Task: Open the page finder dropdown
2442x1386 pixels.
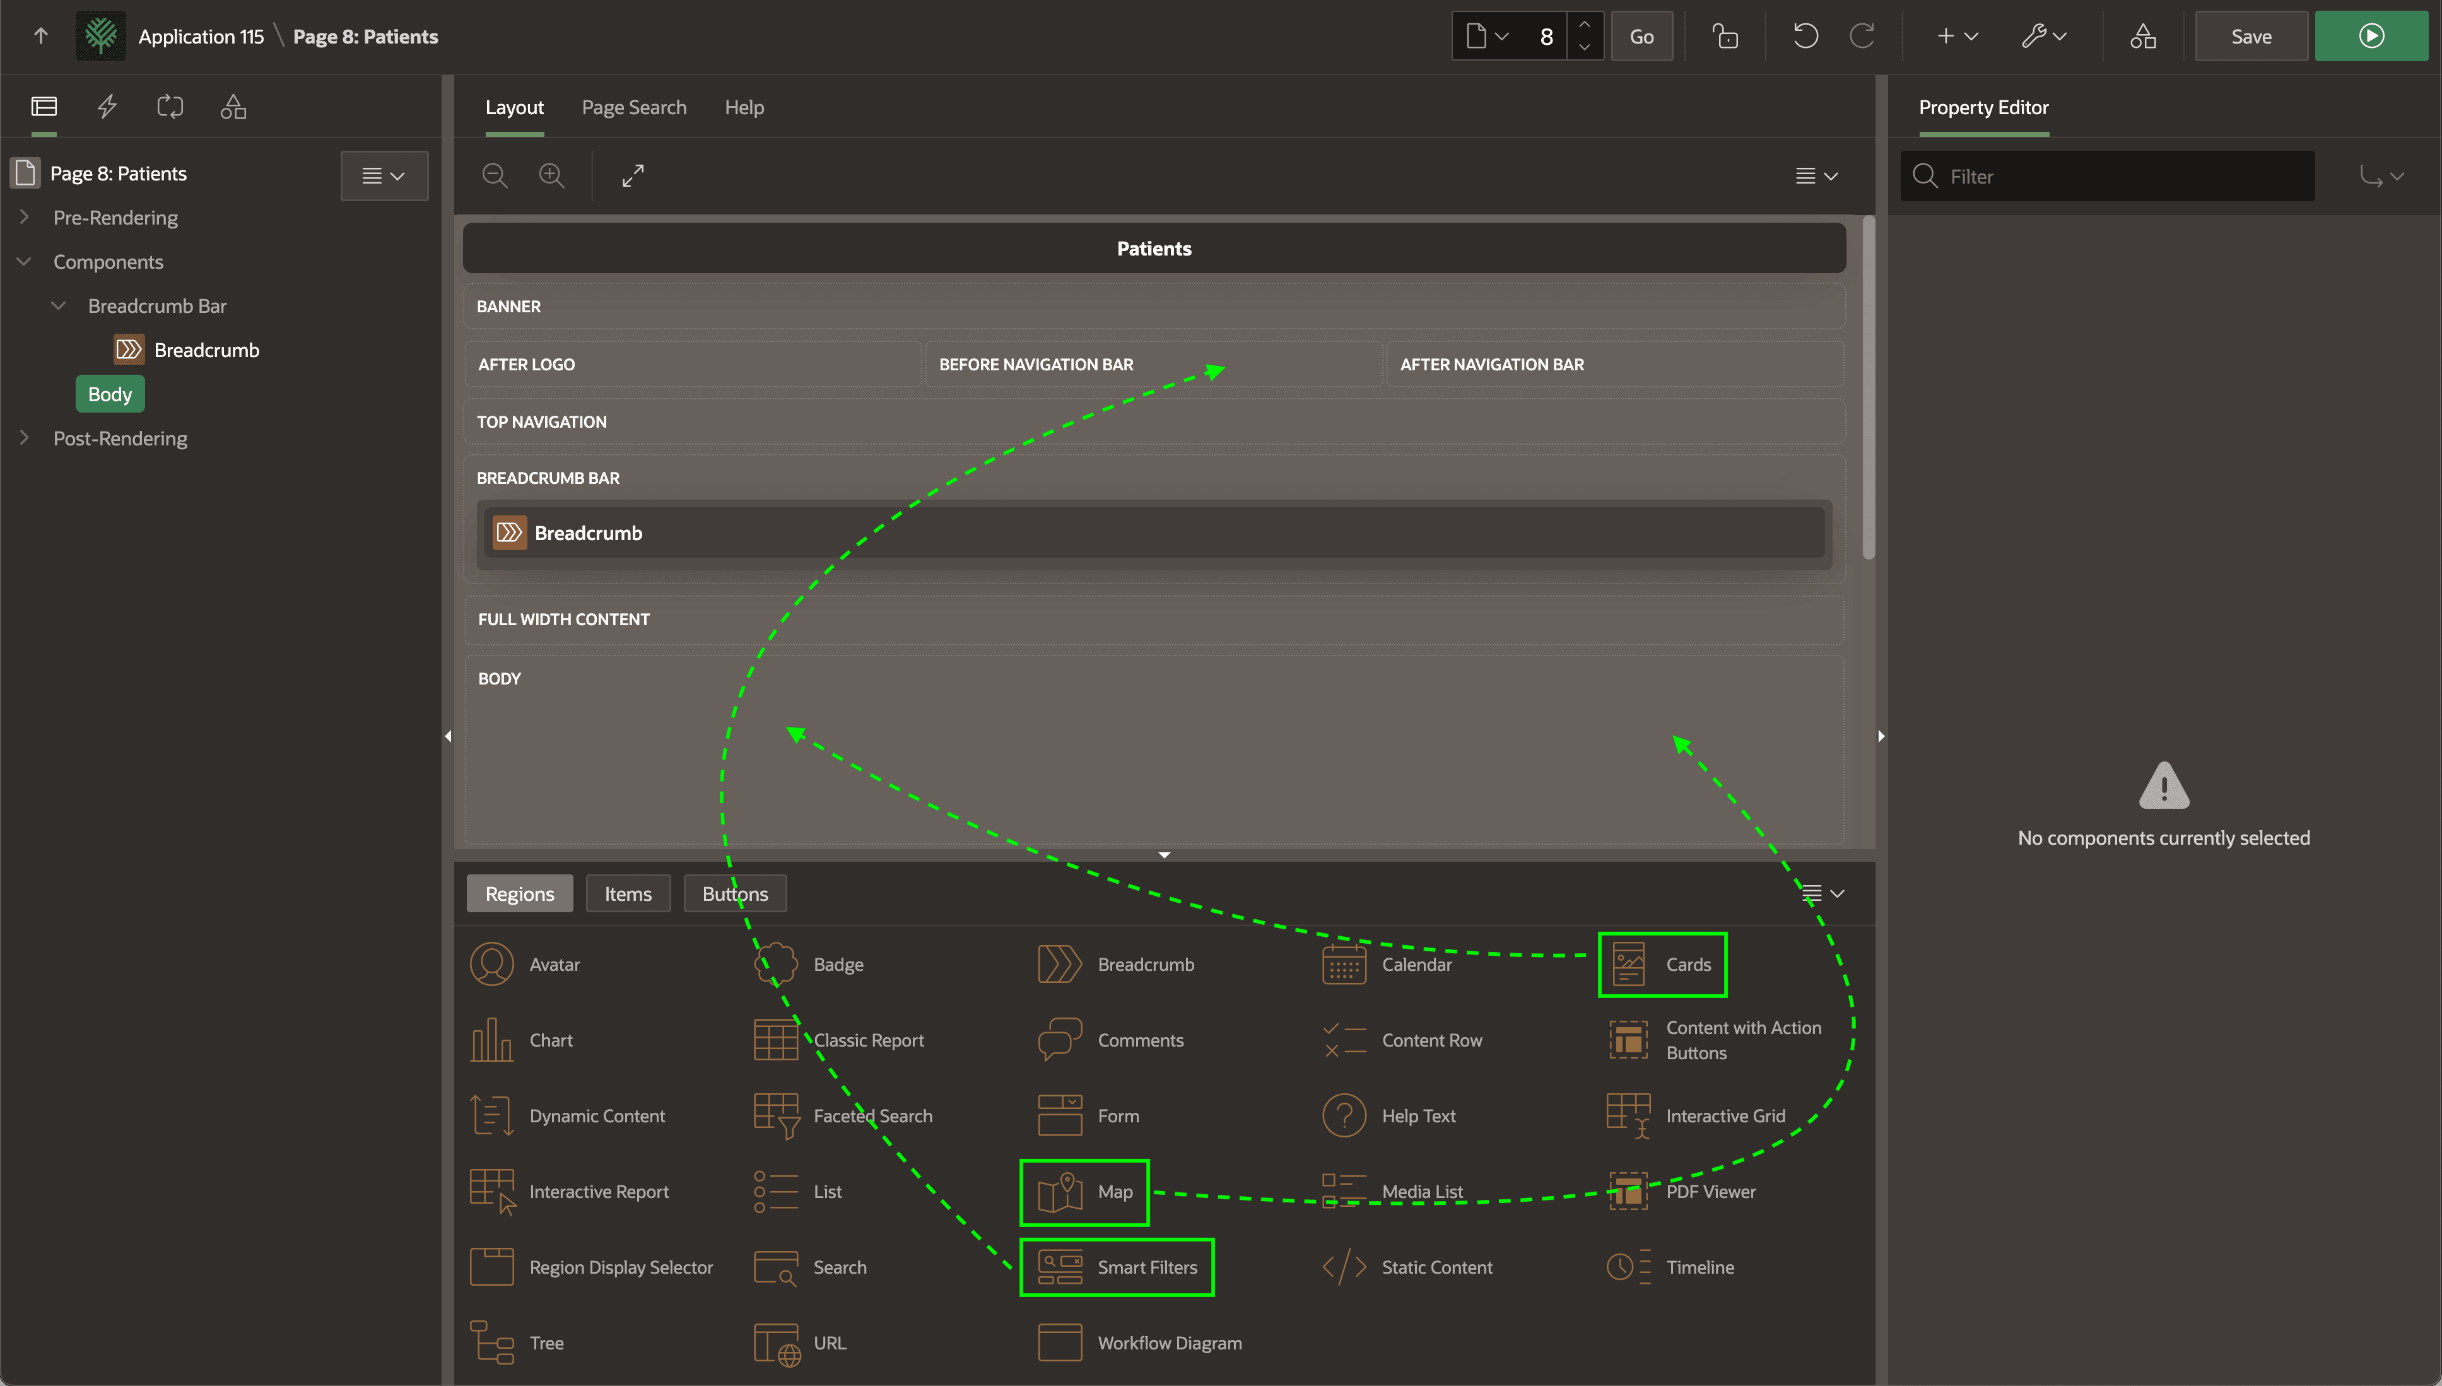Action: 1488,36
